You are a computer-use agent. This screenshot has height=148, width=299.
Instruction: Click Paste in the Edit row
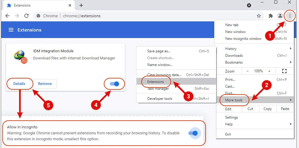[x=285, y=109]
